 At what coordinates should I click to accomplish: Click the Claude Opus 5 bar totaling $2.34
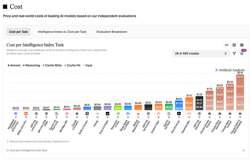tap(230, 97)
